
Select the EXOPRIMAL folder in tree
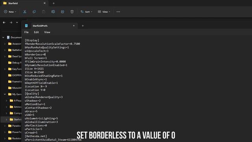click(15, 75)
